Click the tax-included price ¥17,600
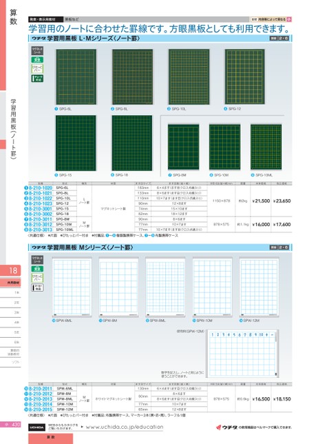This screenshot has height=444, width=318. [282, 224]
